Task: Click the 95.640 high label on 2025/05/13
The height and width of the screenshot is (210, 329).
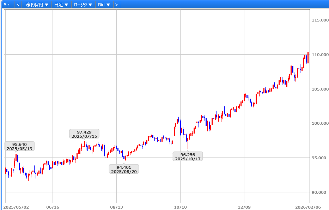Action: pos(19,146)
